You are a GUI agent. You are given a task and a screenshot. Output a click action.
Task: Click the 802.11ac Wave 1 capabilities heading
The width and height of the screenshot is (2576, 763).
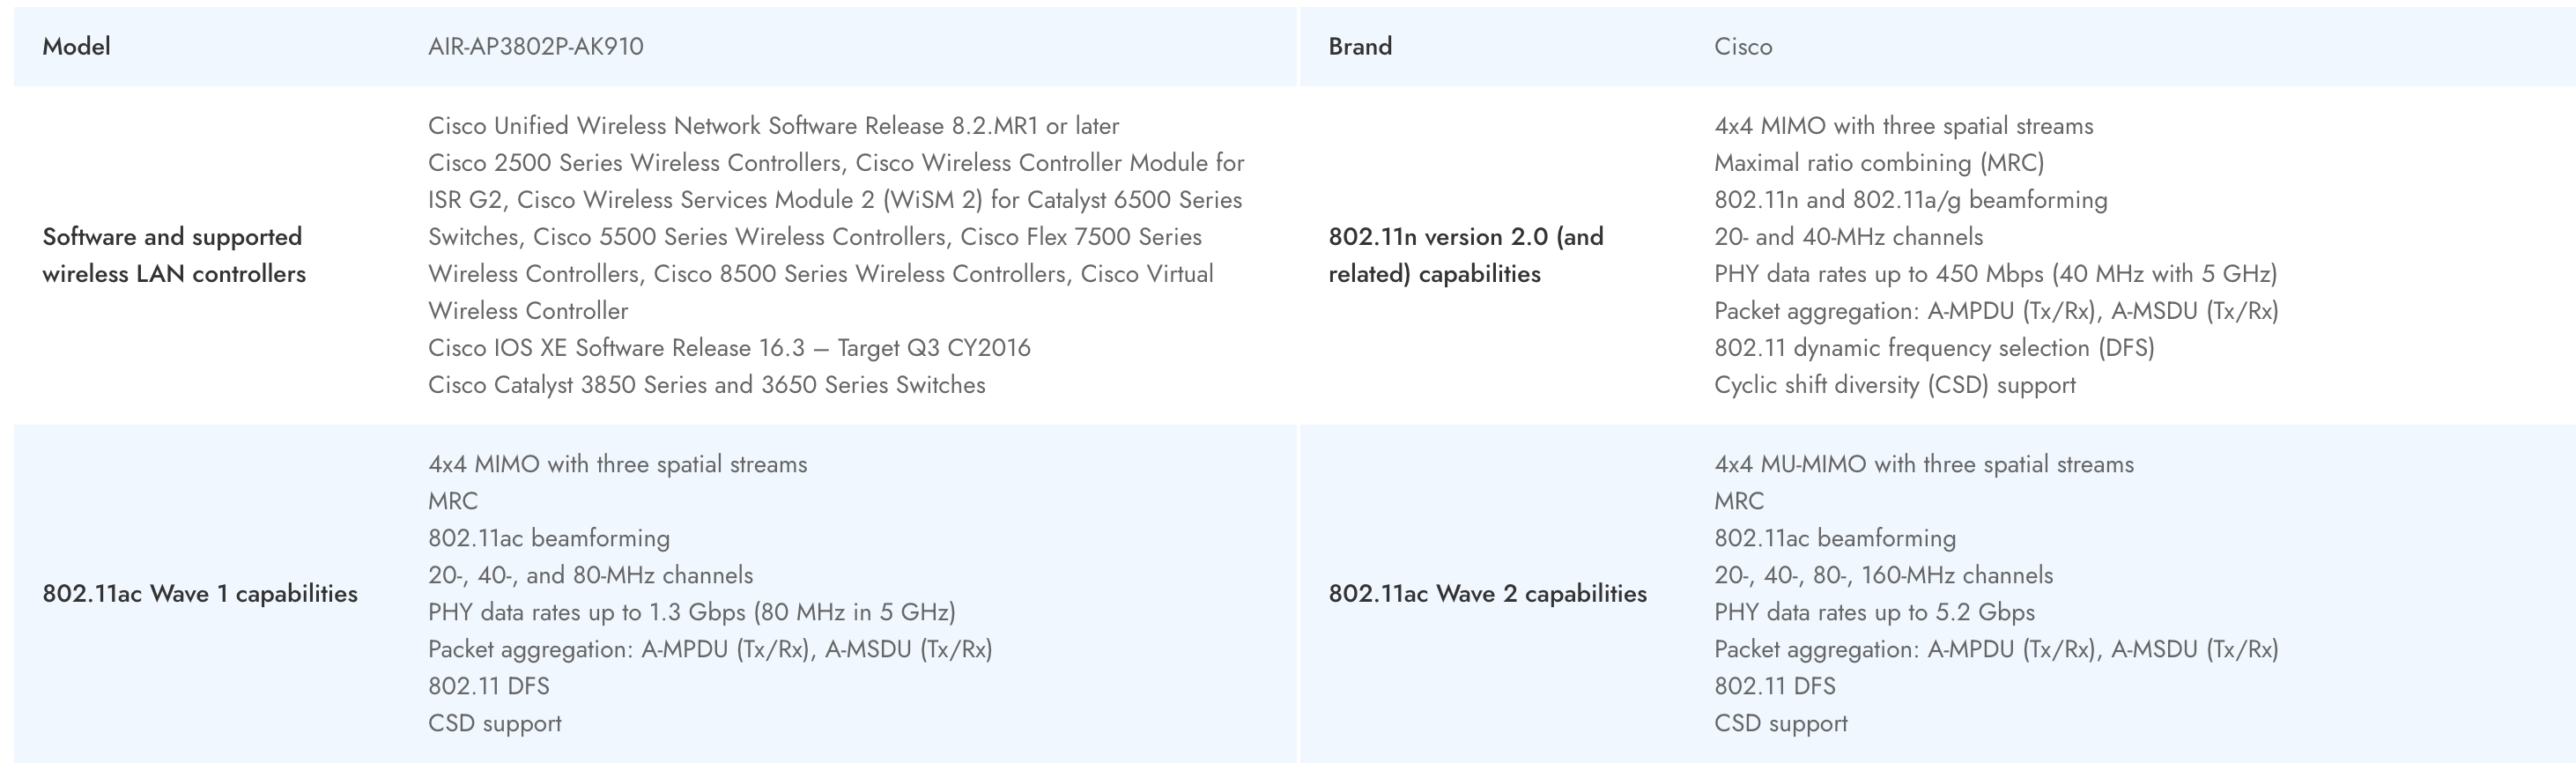pyautogui.click(x=199, y=594)
